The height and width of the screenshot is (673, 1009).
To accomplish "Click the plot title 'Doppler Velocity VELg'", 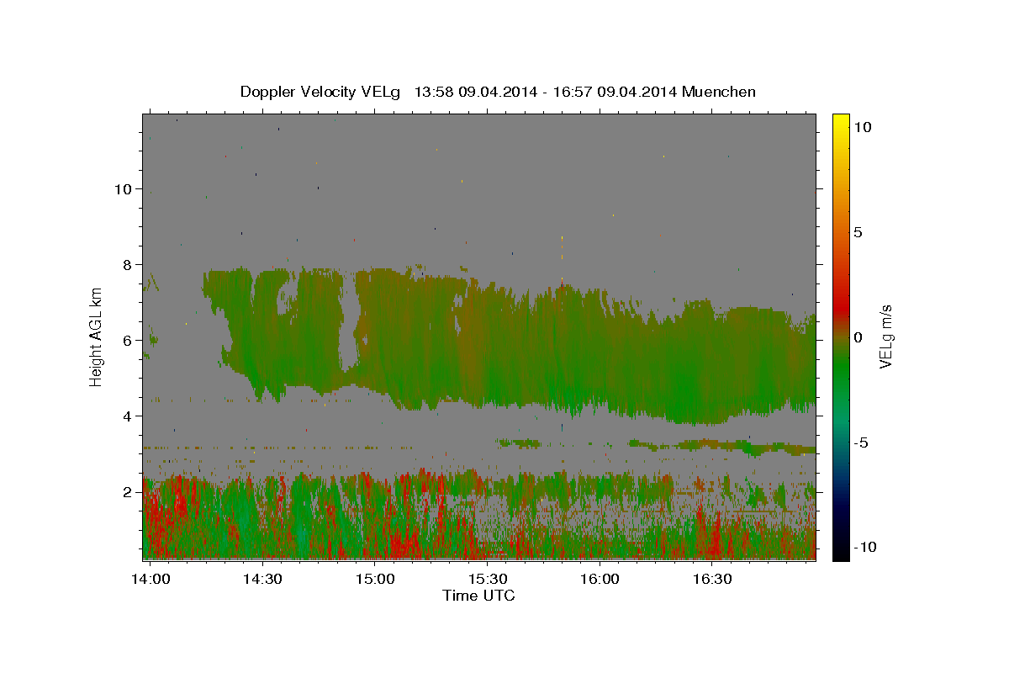I will [320, 93].
